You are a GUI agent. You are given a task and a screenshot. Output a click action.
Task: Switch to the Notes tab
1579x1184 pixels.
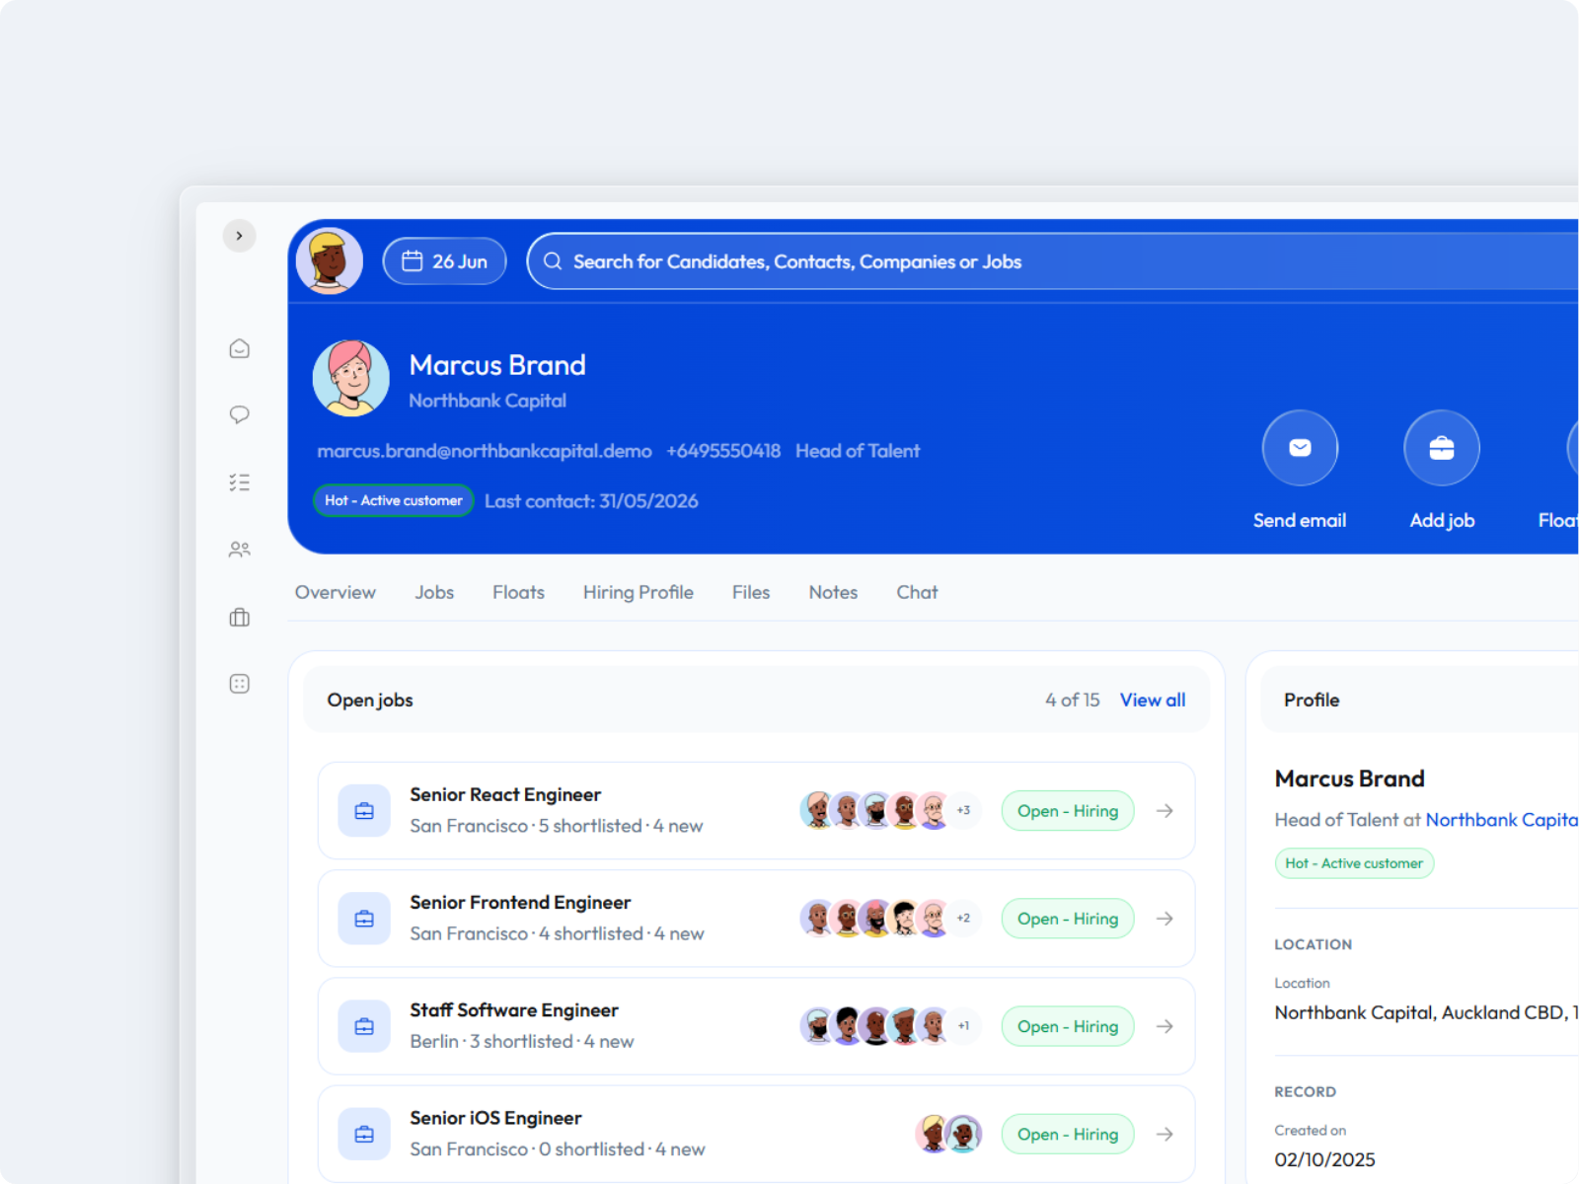(833, 592)
